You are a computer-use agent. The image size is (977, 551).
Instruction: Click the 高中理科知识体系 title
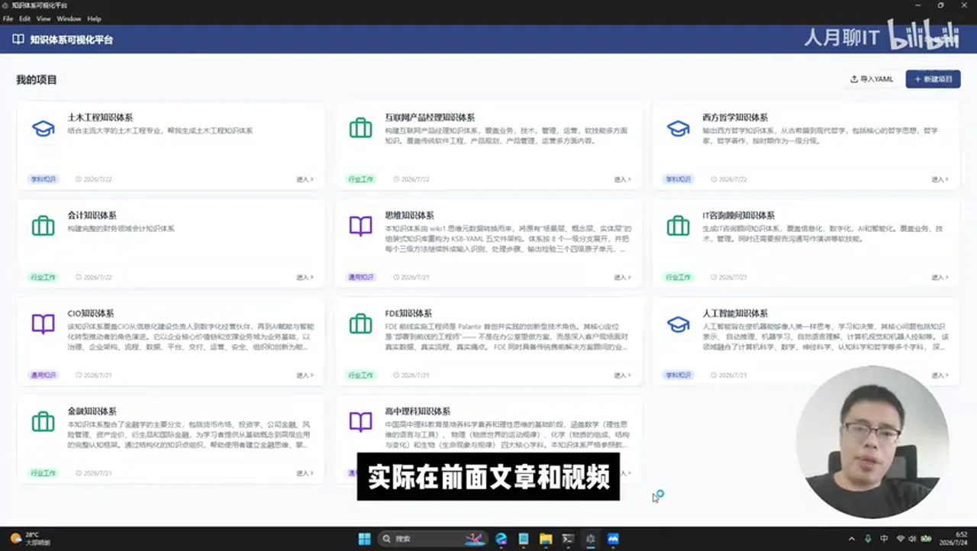[x=418, y=411]
